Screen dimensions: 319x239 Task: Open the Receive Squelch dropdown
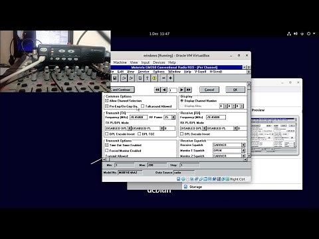coord(243,145)
